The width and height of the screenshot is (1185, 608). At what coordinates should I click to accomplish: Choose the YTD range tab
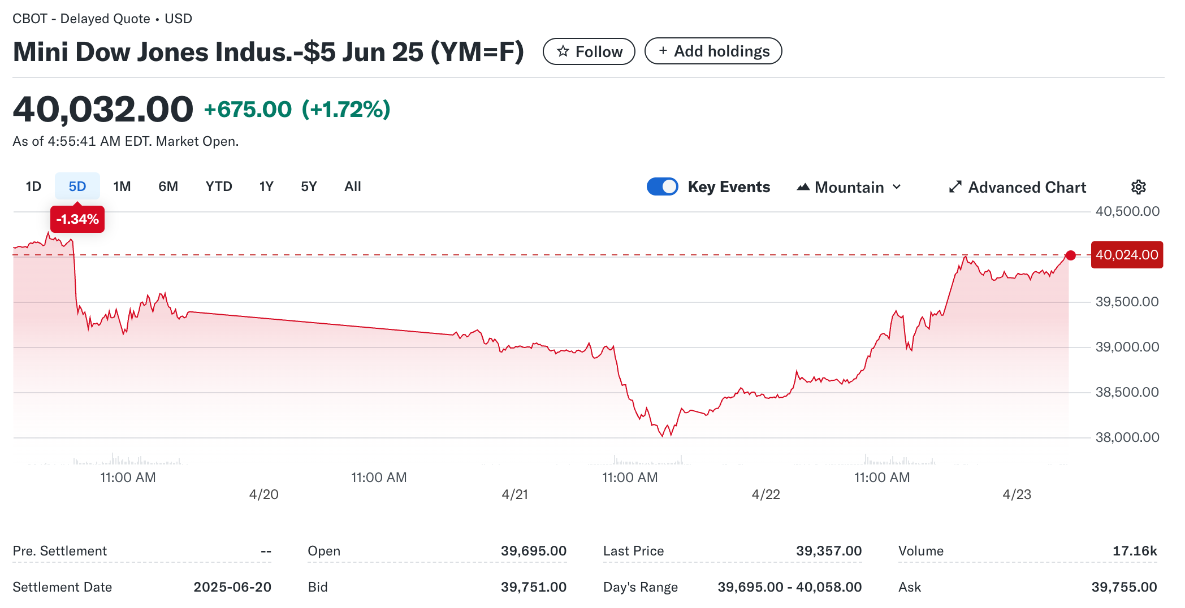tap(219, 186)
